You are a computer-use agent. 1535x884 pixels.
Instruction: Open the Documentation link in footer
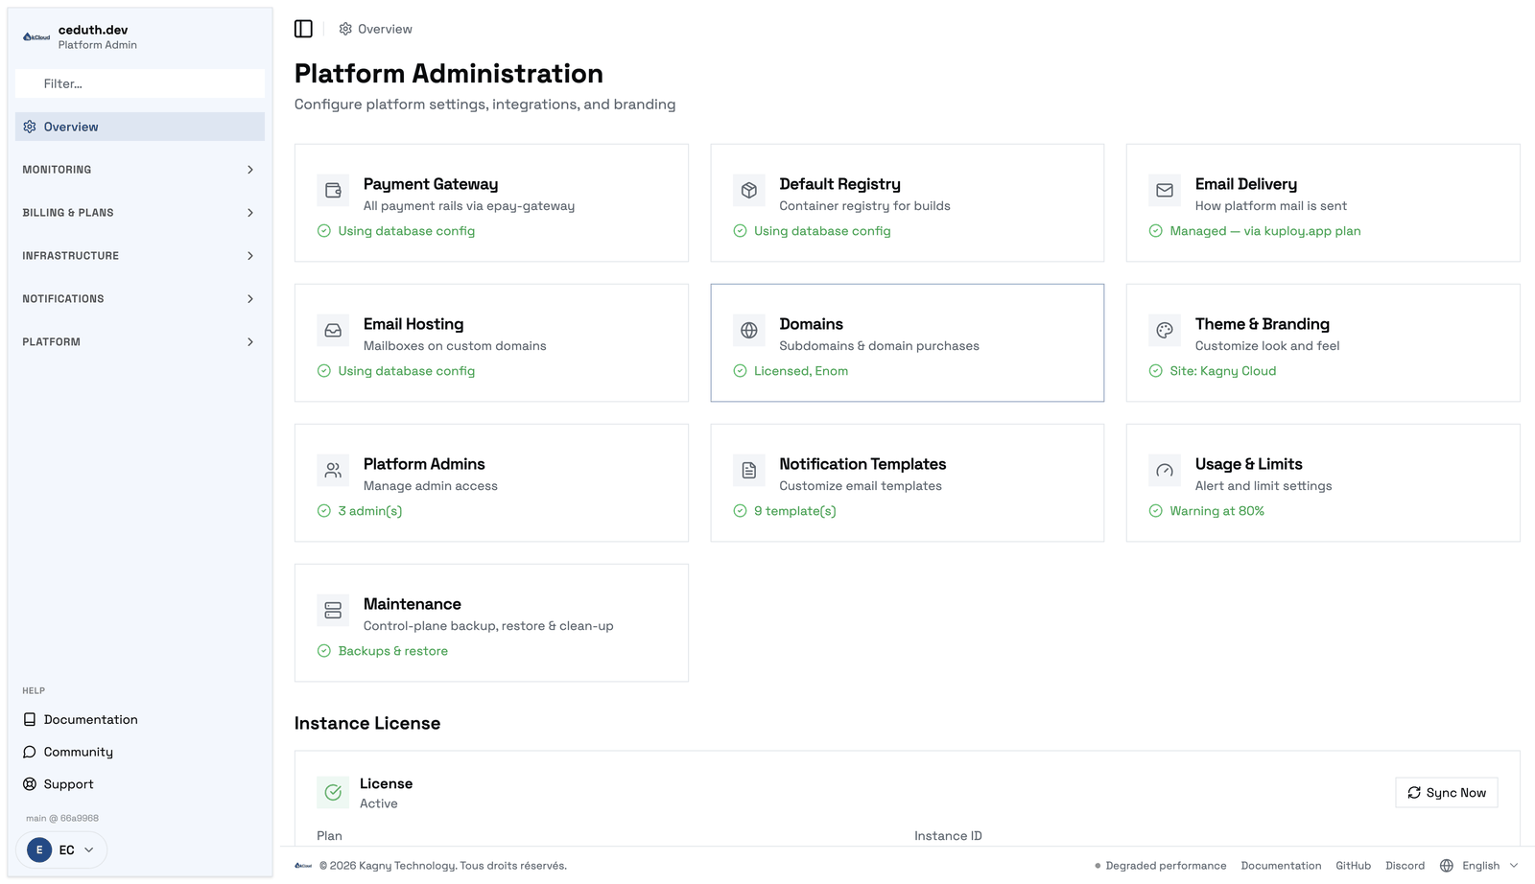click(1281, 866)
